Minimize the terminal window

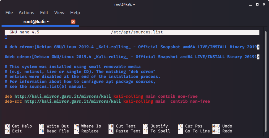pyautogui.click(x=251, y=4)
